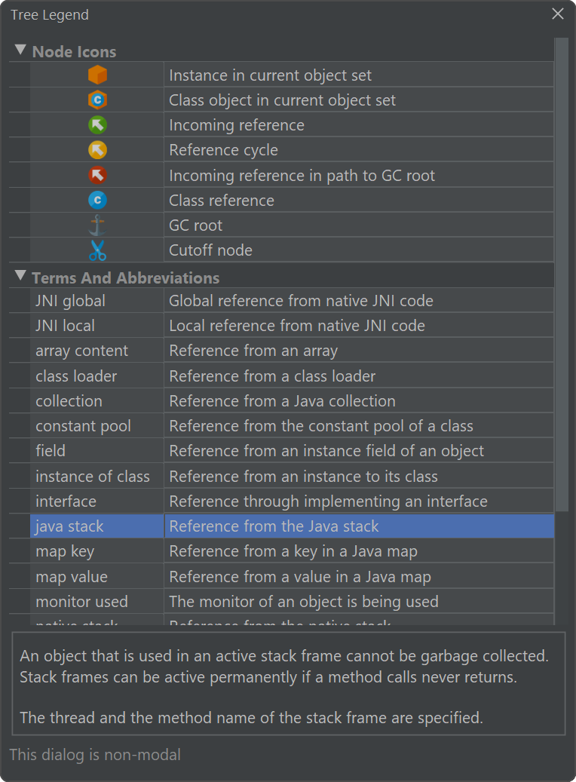This screenshot has height=782, width=576.
Task: Click the red GC root path arrow icon
Action: pos(97,176)
